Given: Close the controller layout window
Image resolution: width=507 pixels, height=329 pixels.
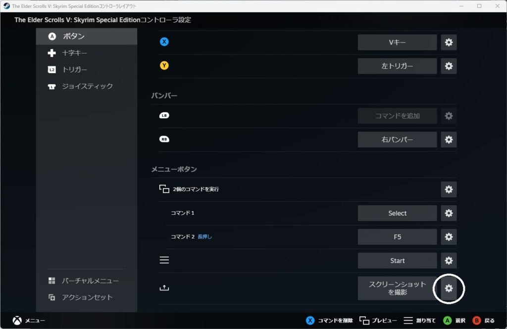Looking at the screenshot, I should (x=497, y=6).
